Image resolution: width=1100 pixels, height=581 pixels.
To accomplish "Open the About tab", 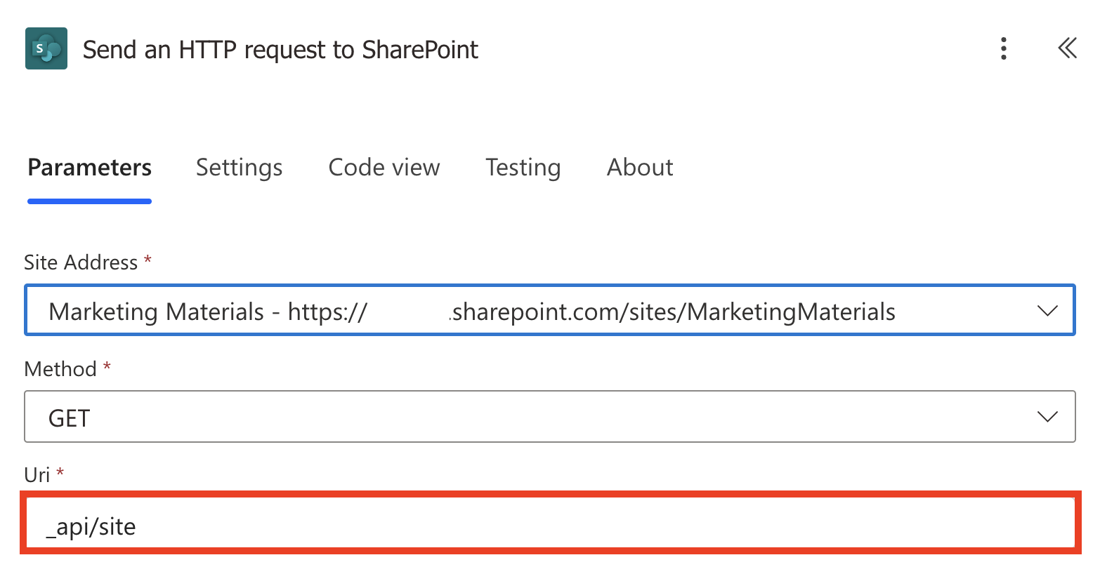I will coord(640,168).
